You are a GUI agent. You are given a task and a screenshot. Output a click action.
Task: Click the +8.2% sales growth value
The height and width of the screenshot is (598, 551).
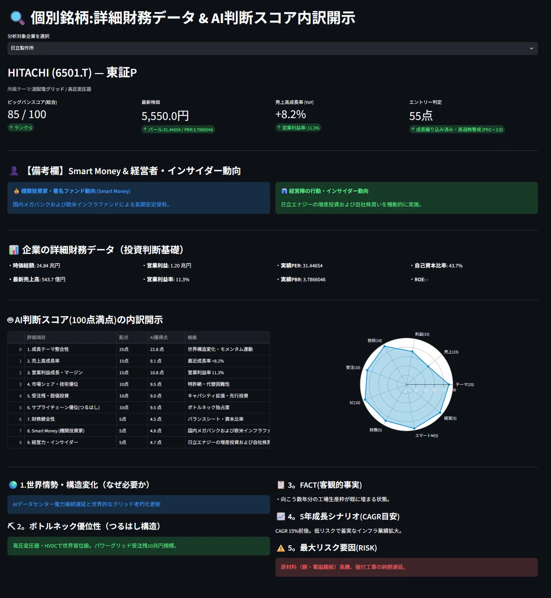291,114
